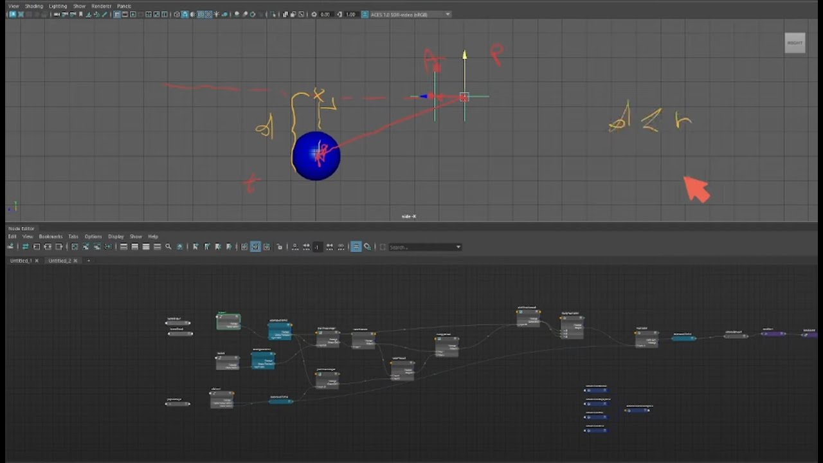Open the Node Editor Edit menu
Image resolution: width=823 pixels, height=463 pixels.
[x=12, y=237]
